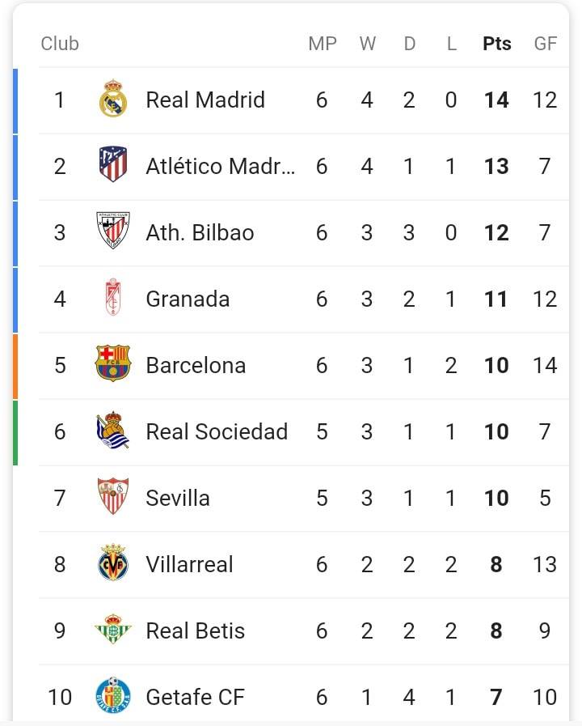Click the Getafe CF crest icon
The width and height of the screenshot is (582, 726).
pos(113,695)
